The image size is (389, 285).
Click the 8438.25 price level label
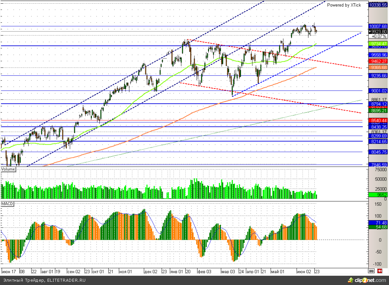tap(378, 127)
